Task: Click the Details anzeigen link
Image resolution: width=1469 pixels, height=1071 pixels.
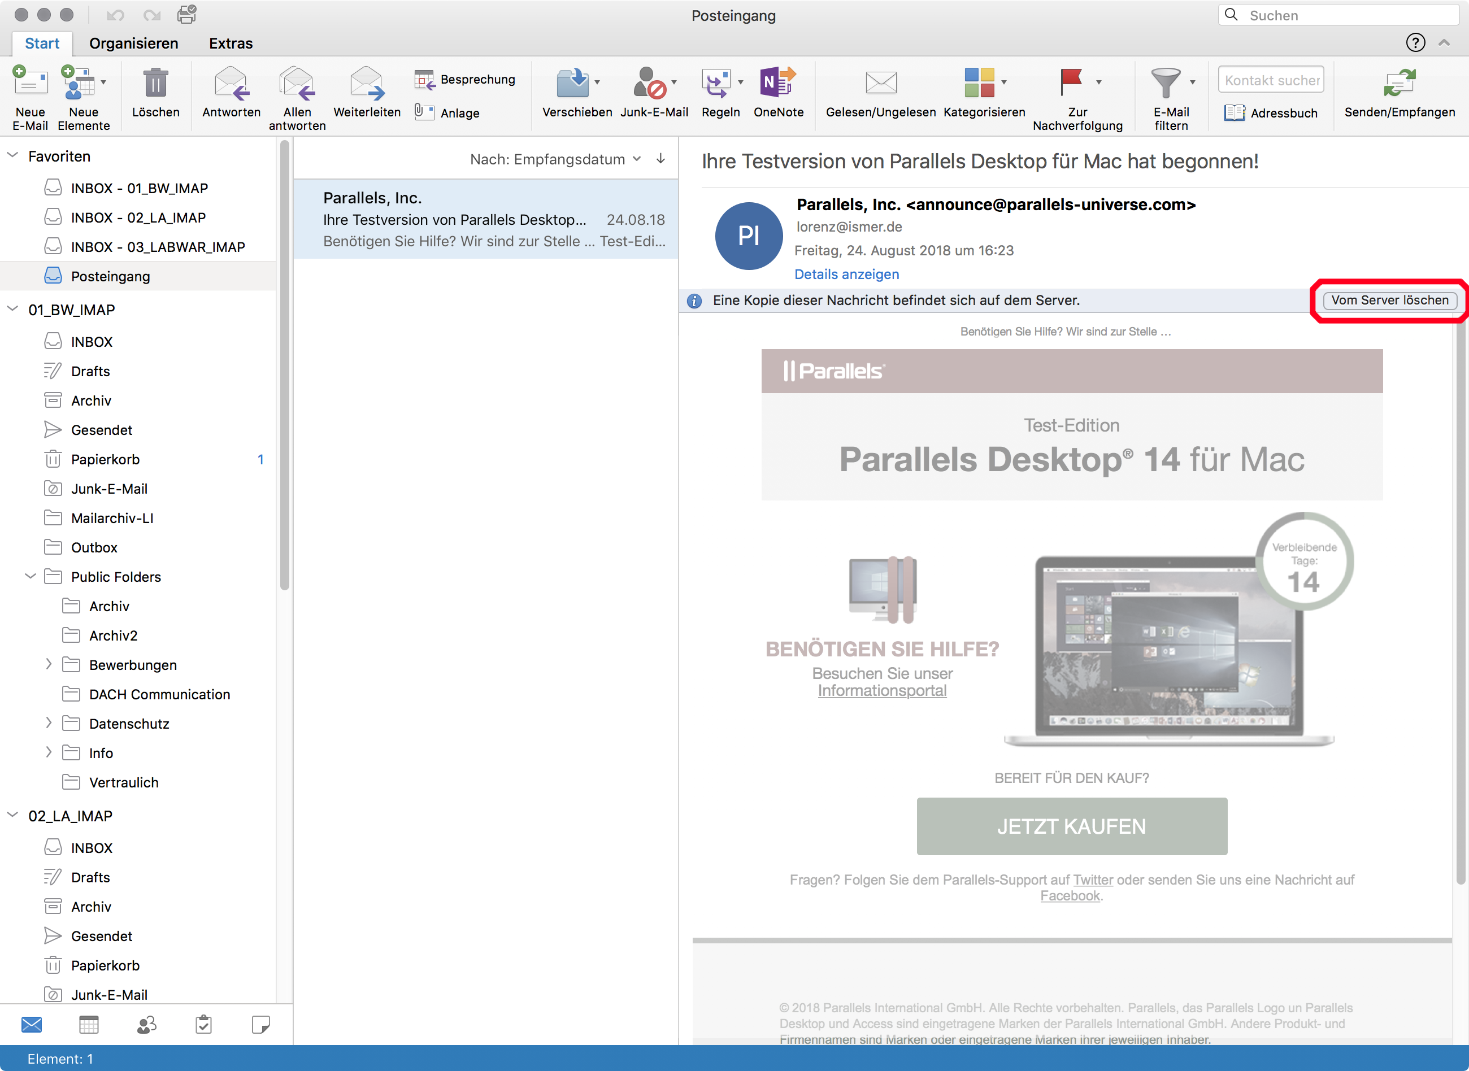Action: tap(846, 274)
